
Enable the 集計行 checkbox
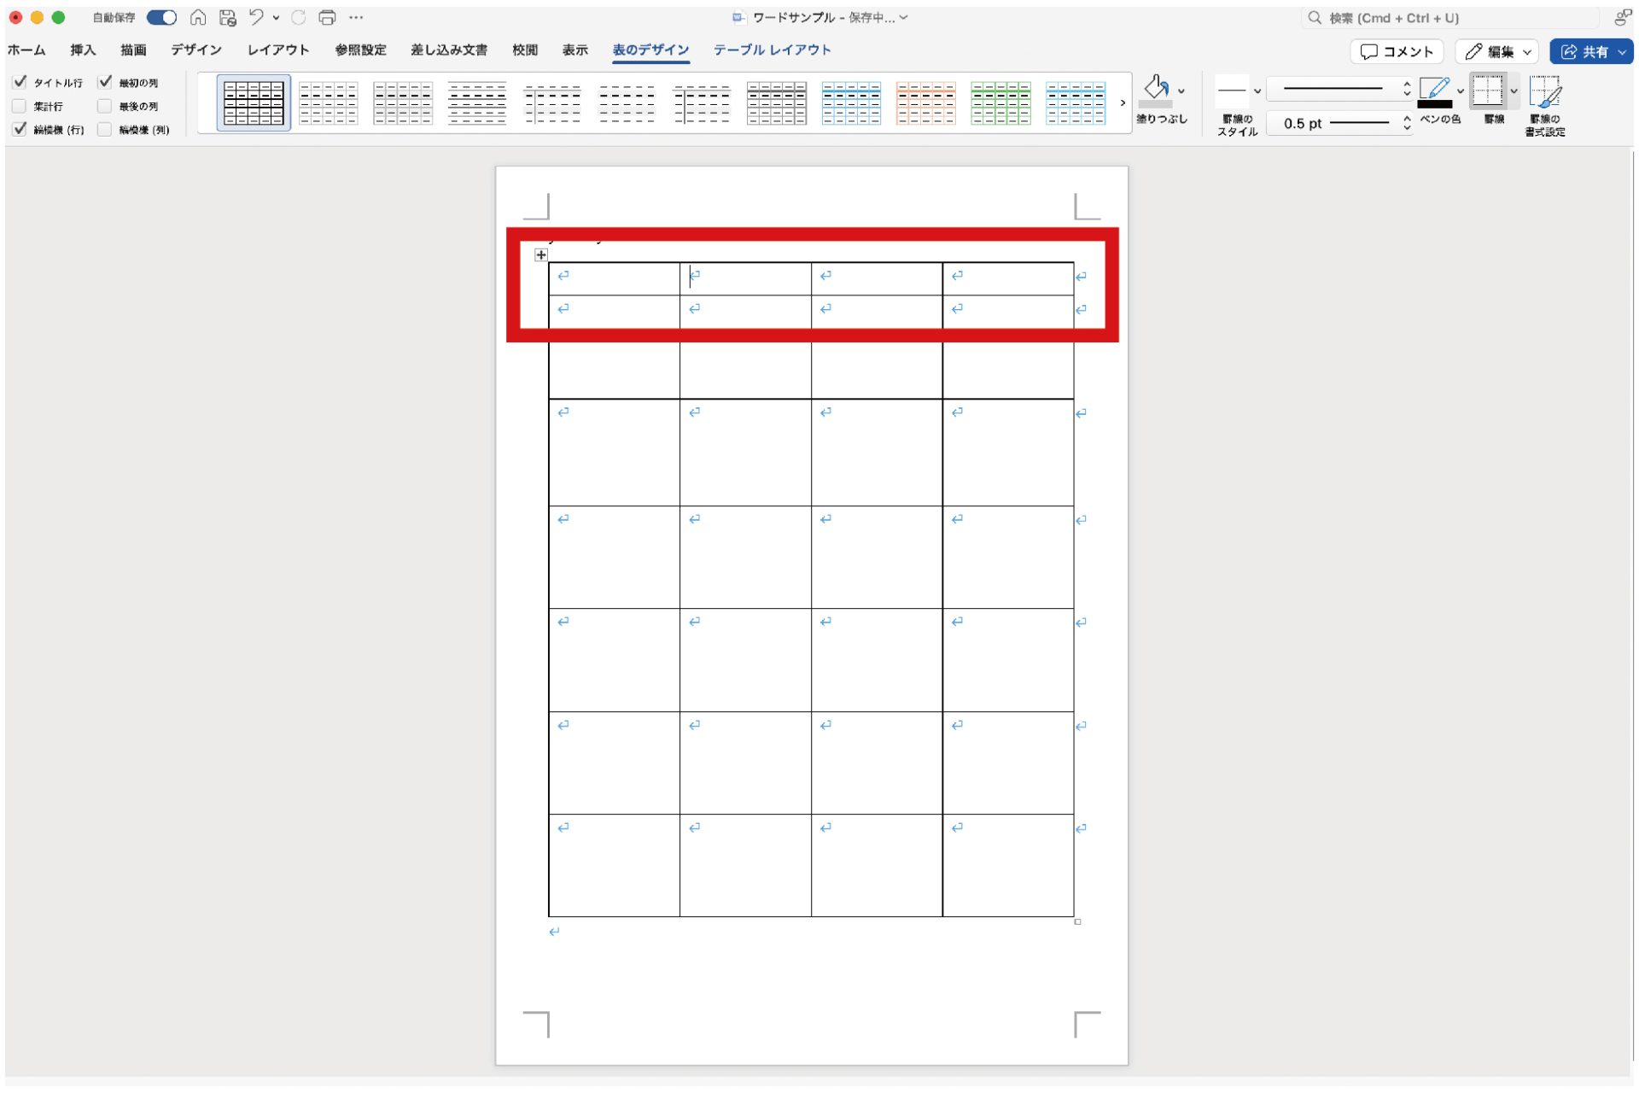[x=20, y=106]
